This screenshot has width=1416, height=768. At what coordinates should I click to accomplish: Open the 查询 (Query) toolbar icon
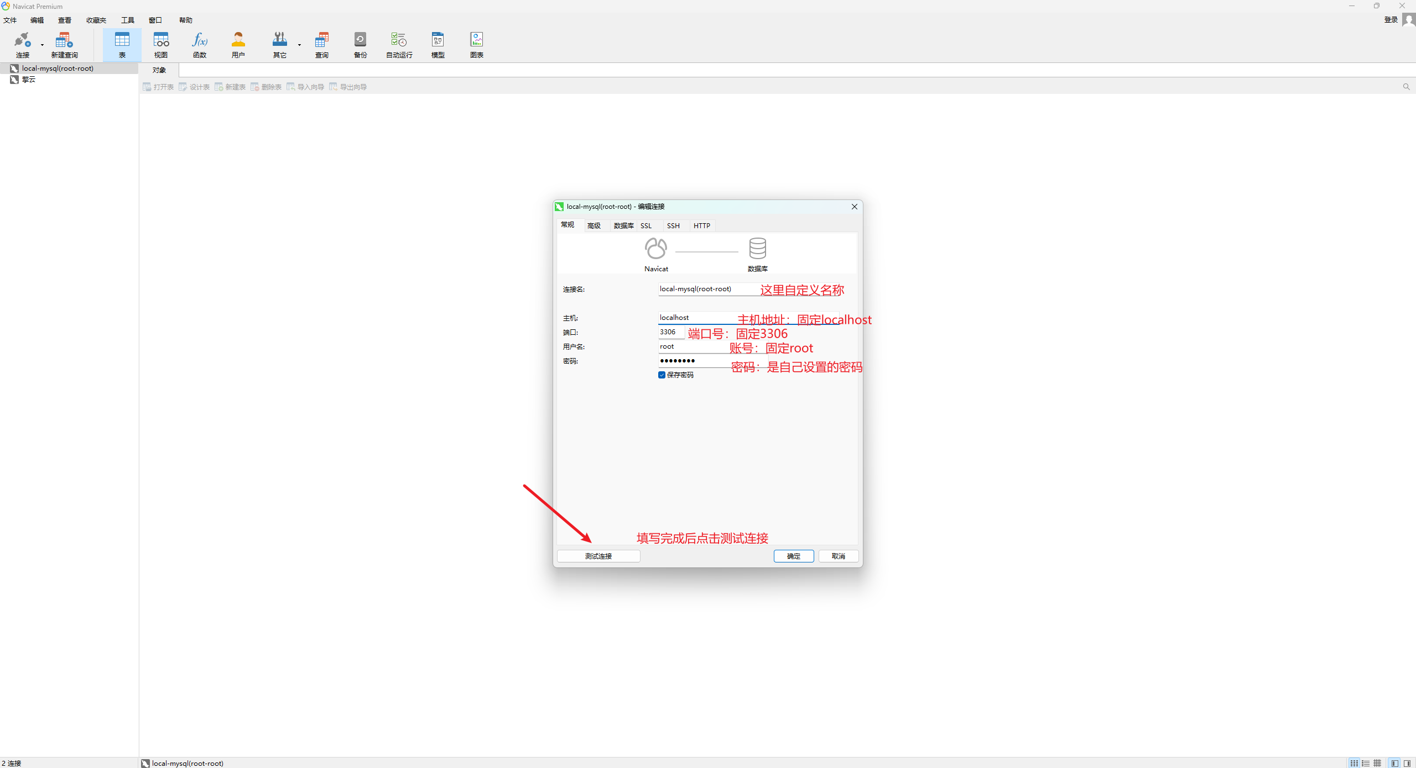(x=322, y=45)
